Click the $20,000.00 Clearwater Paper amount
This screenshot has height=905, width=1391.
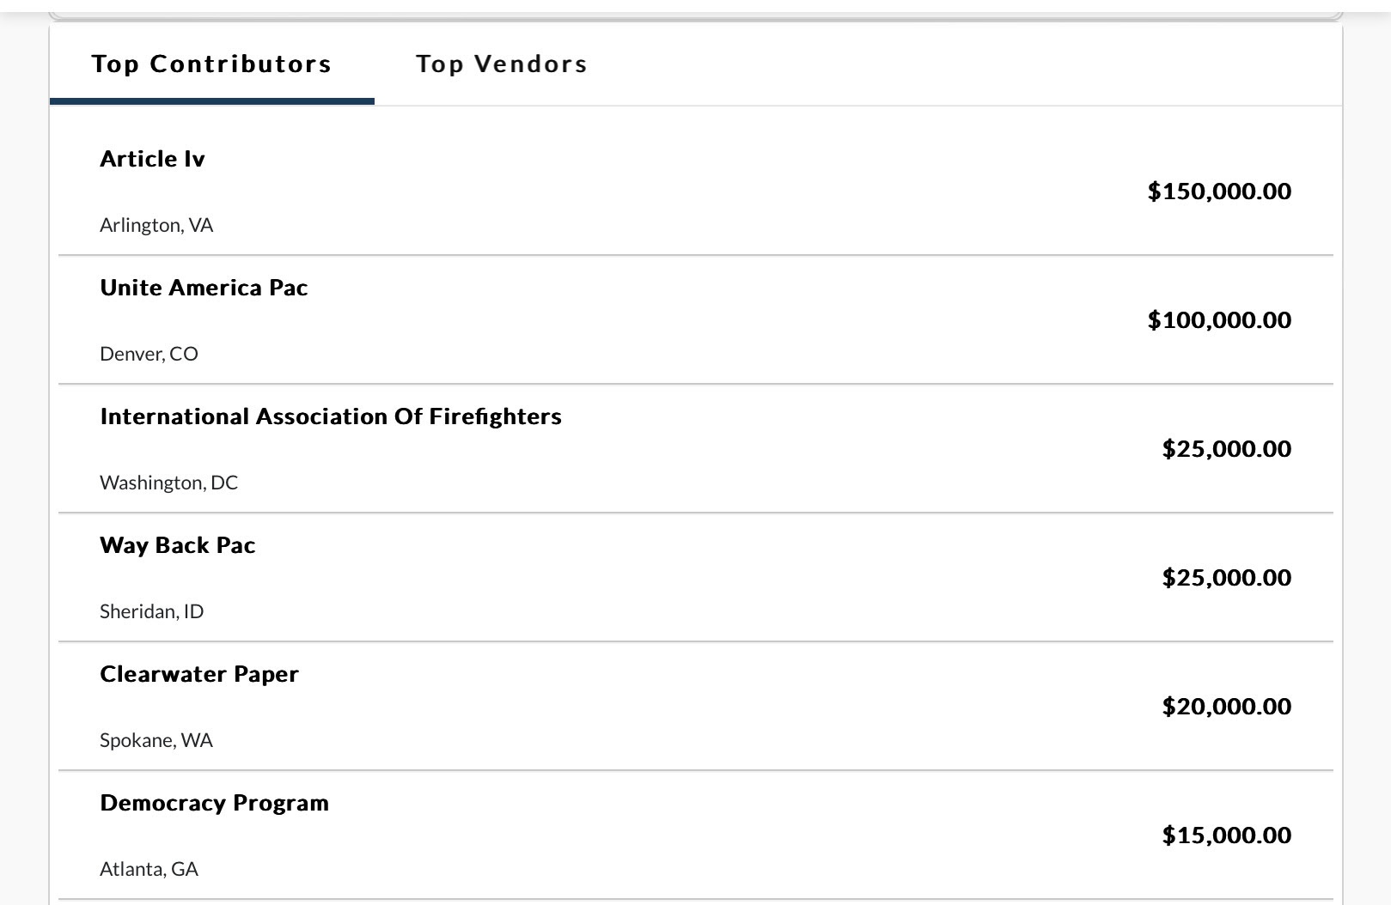click(x=1227, y=706)
